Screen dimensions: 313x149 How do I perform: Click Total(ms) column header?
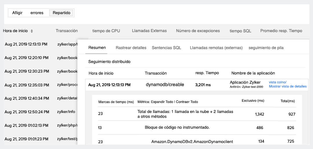pos(288,101)
